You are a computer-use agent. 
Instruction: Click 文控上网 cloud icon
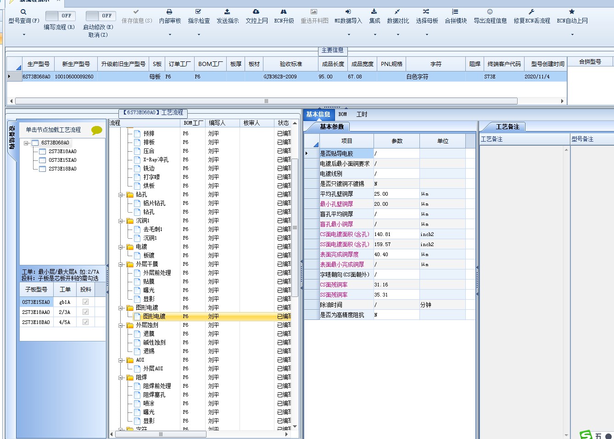(256, 12)
